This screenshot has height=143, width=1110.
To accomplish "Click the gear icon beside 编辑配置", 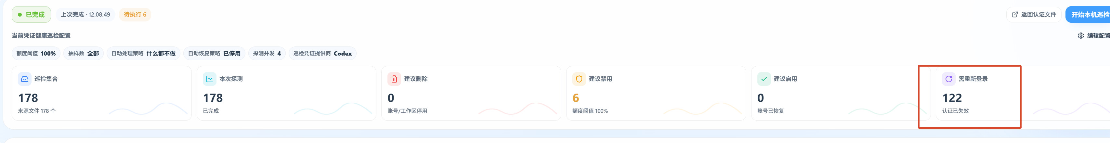I will [1081, 36].
